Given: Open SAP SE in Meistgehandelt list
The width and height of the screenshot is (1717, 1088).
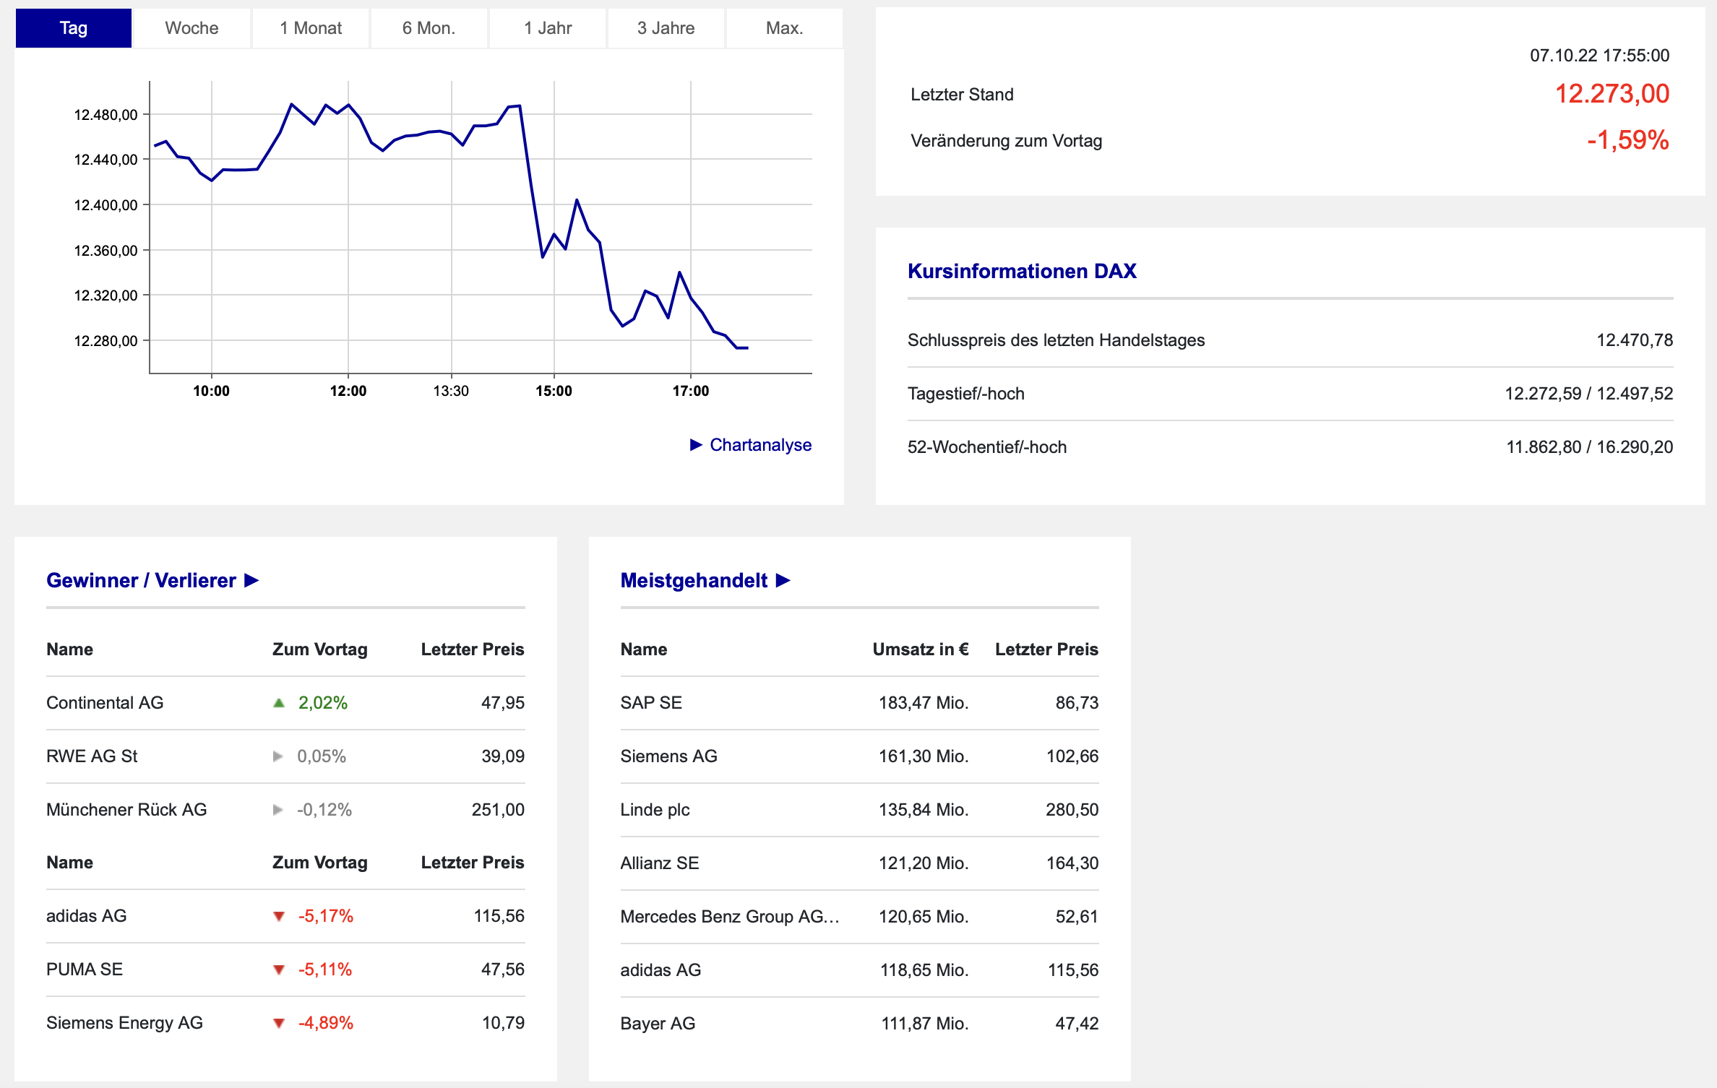Looking at the screenshot, I should [x=650, y=703].
